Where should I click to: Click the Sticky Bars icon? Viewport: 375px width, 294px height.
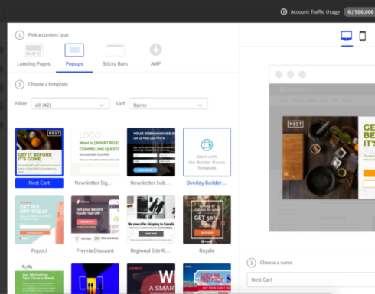pos(115,50)
